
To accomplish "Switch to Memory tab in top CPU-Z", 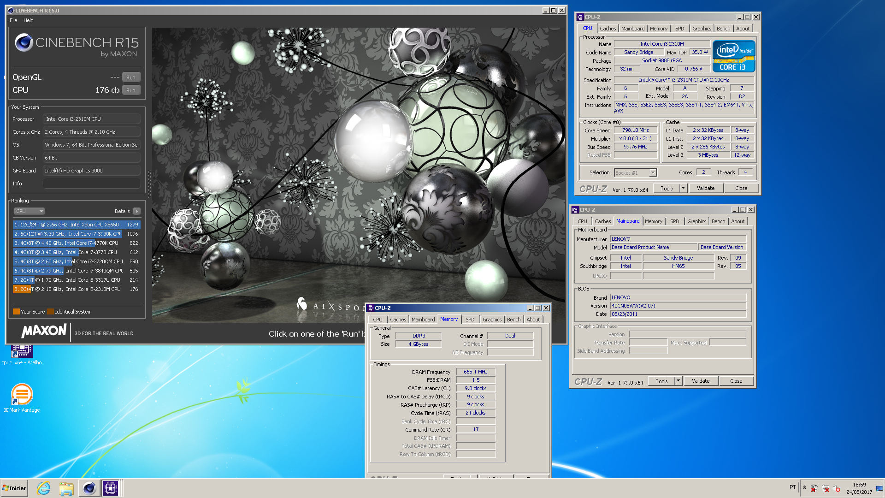I will click(x=658, y=29).
